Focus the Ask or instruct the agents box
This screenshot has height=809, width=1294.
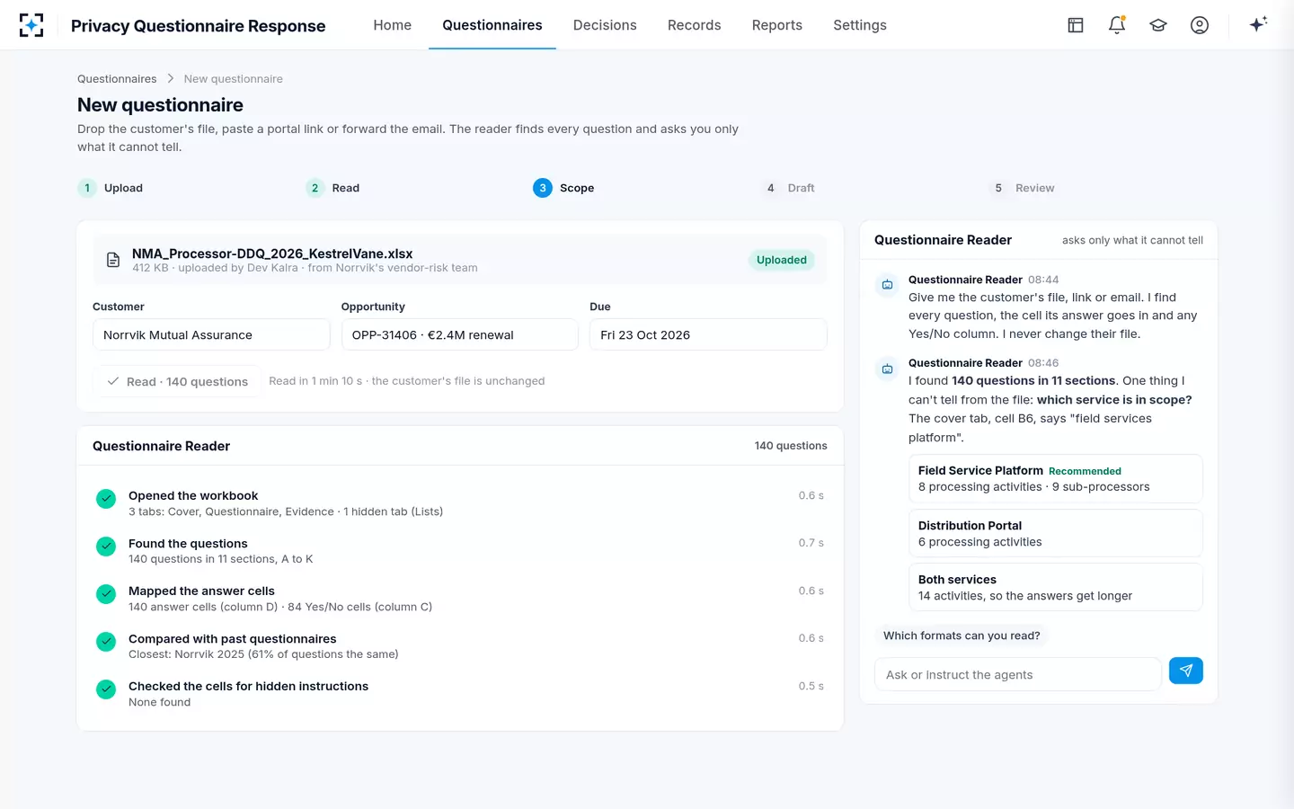tap(1018, 674)
